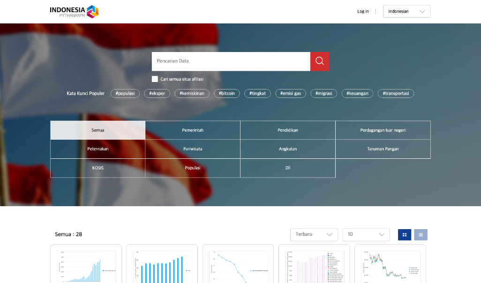The image size is (481, 283).
Task: Click the Indonesia Pythagraph logo
Action: (x=74, y=11)
